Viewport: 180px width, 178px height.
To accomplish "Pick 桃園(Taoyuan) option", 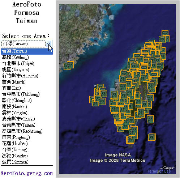I will click(27, 70).
